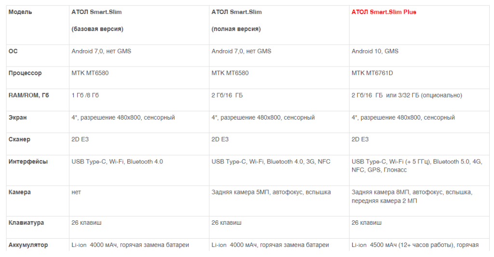
Task: Click the Камера cell saying нет
Action: 76,192
